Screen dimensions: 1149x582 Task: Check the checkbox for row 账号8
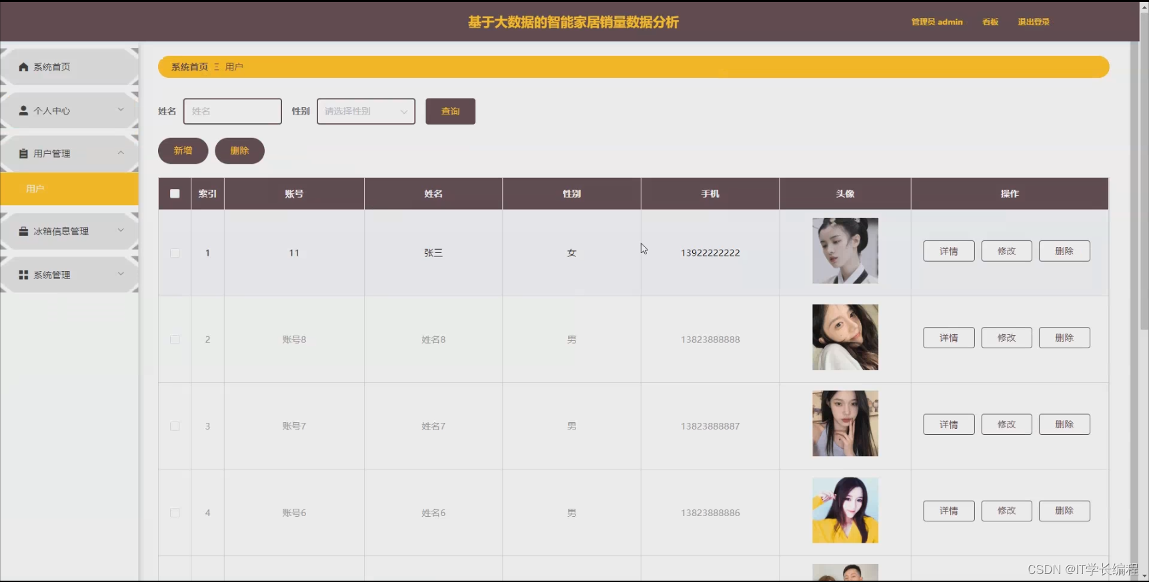[x=175, y=340]
